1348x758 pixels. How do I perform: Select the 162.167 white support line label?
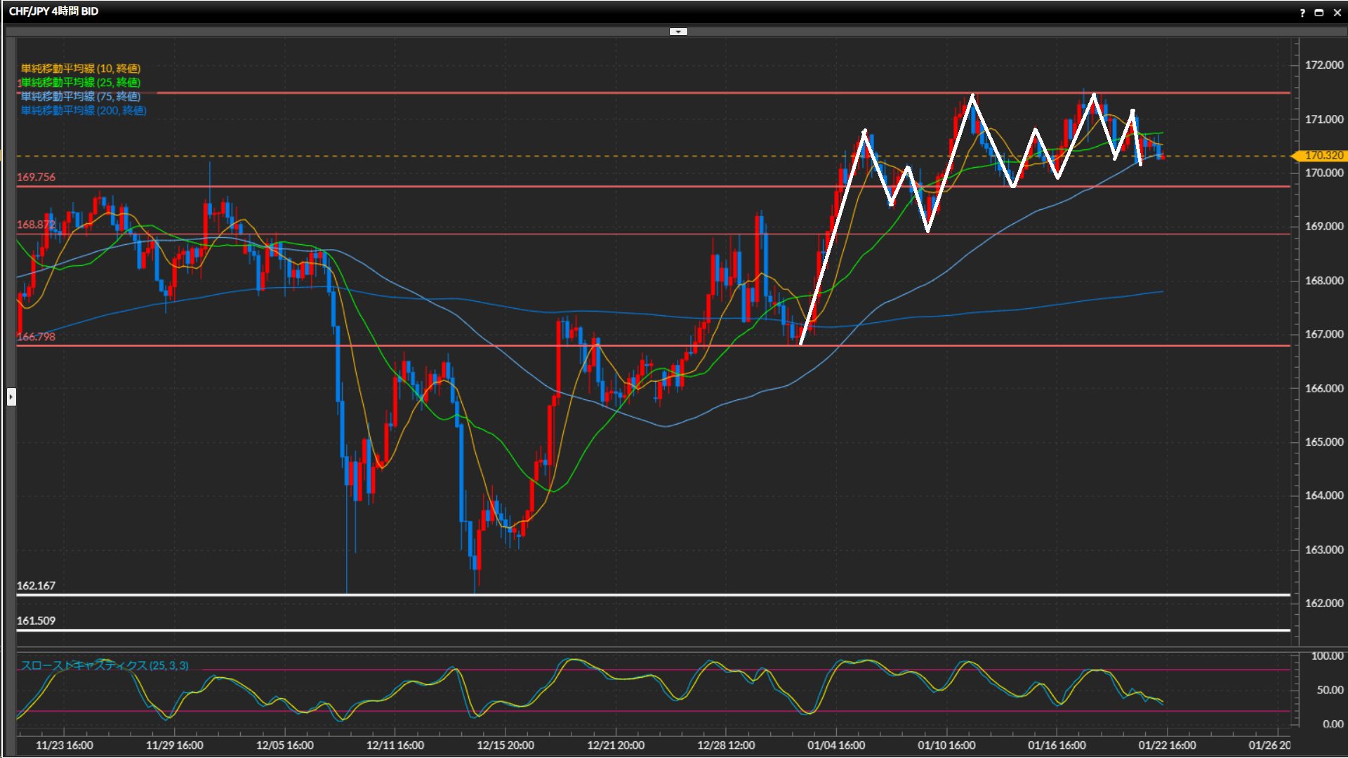point(36,585)
